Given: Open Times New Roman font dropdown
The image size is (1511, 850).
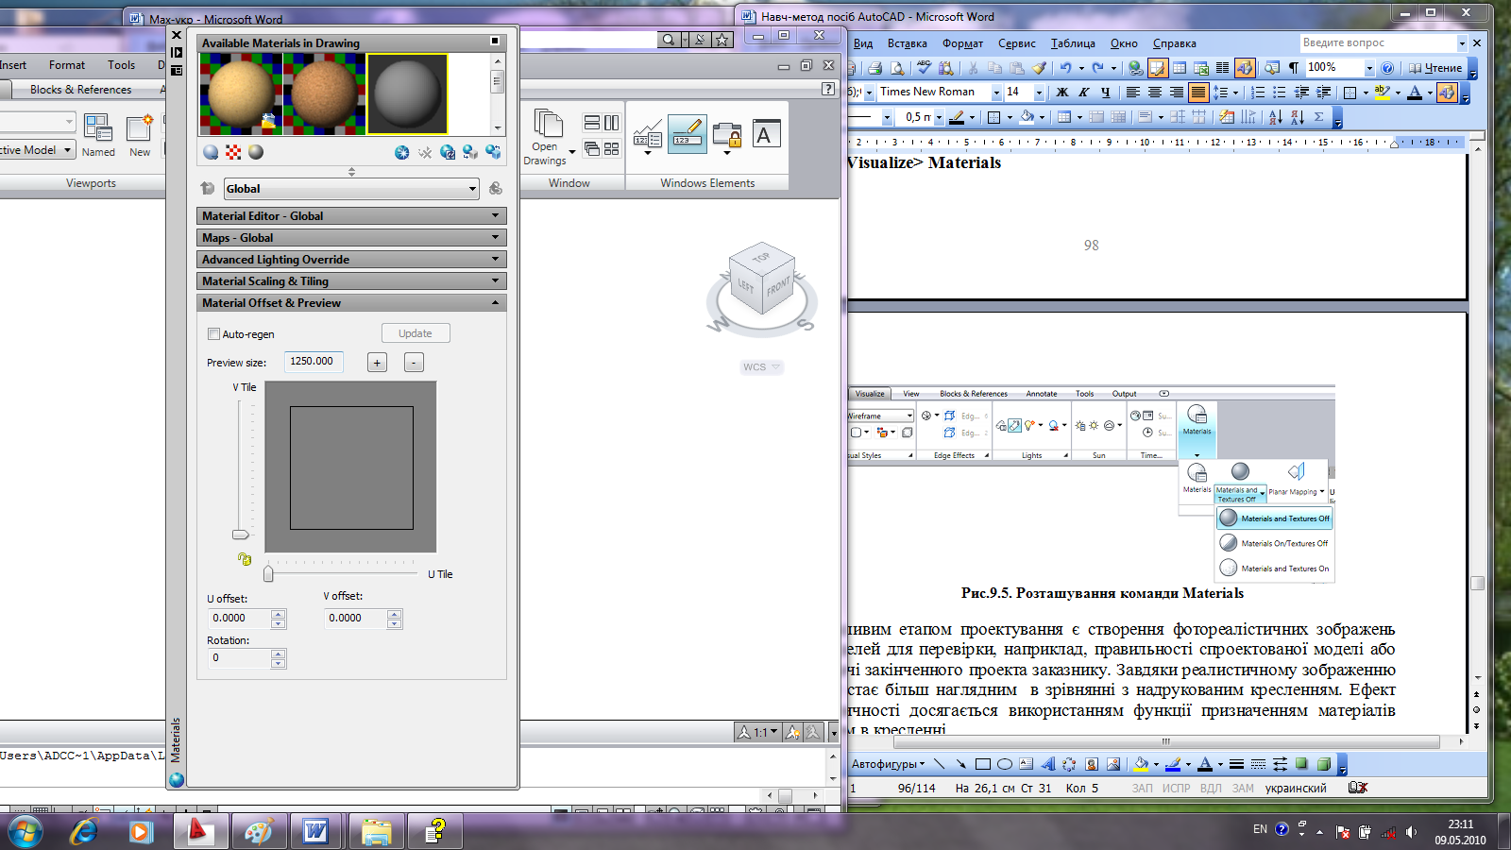Looking at the screenshot, I should click(995, 93).
